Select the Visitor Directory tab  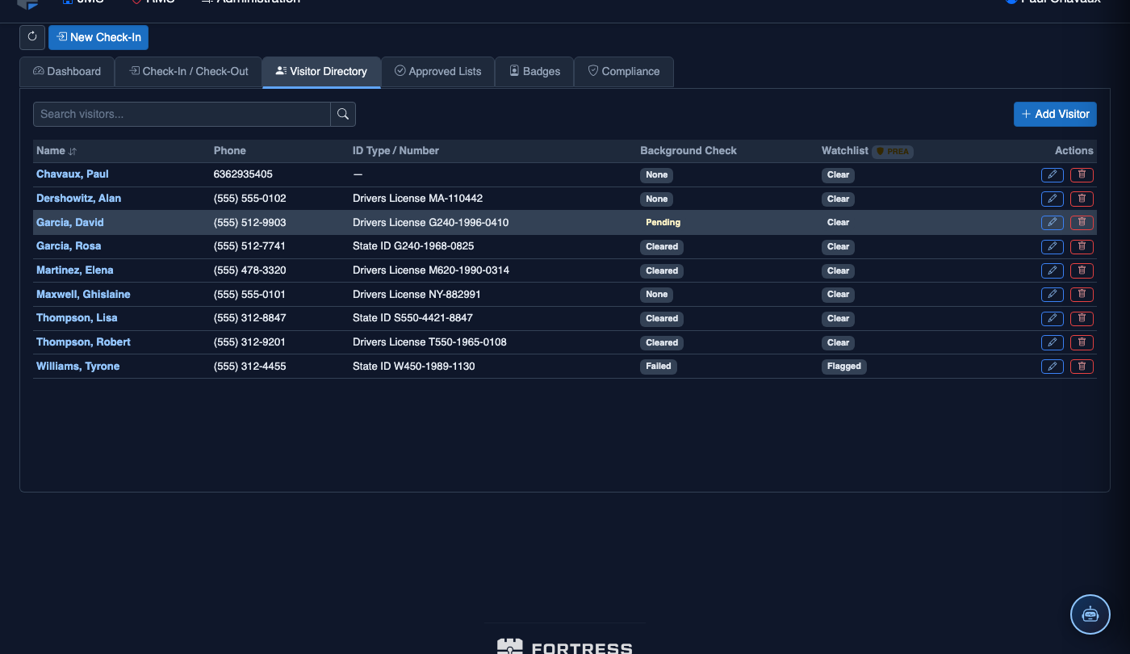pyautogui.click(x=321, y=71)
